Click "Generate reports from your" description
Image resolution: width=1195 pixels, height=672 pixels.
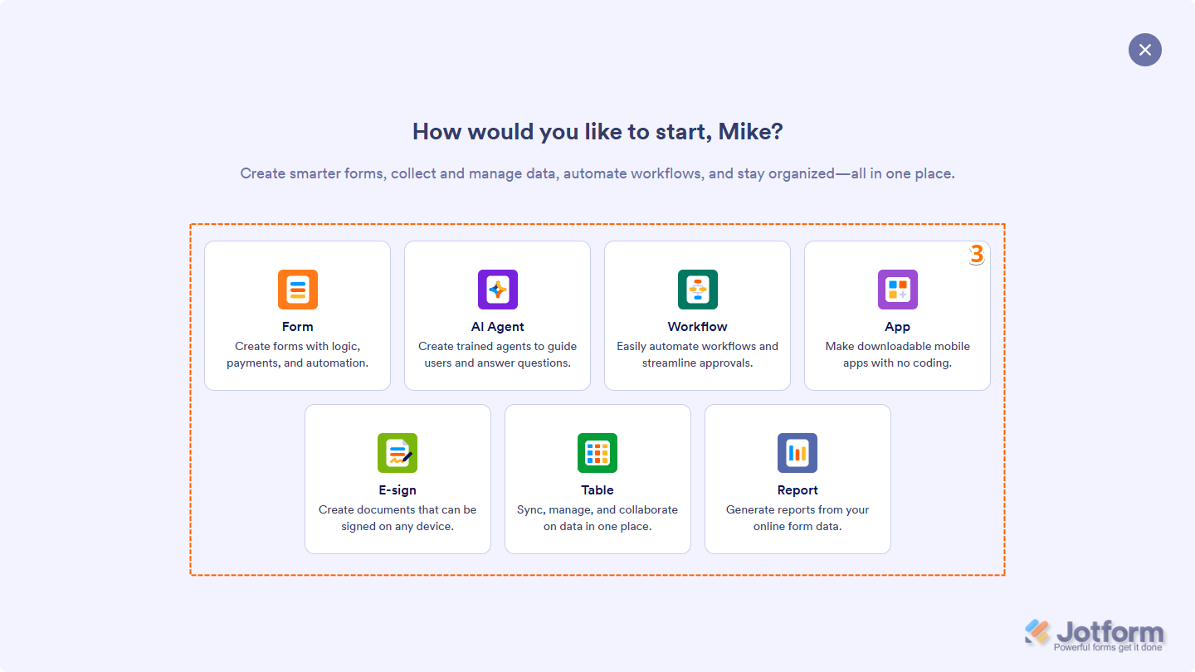[x=797, y=510]
